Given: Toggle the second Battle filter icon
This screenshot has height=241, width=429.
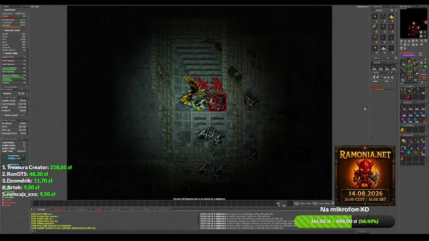Looking at the screenshot, I should click(x=378, y=77).
